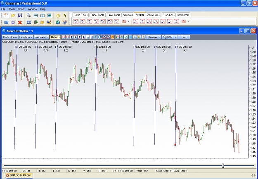Open the Tools menu
The width and height of the screenshot is (258, 179).
12,9
